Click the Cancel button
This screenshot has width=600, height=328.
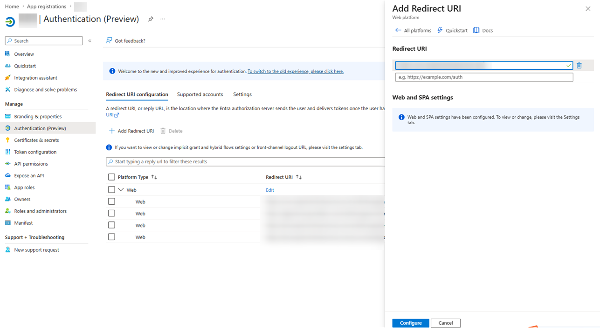point(446,323)
